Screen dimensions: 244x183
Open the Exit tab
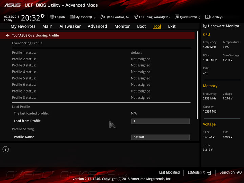(x=172, y=26)
